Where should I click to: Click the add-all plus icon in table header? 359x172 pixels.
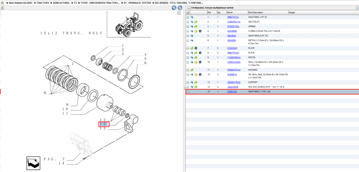188,12
